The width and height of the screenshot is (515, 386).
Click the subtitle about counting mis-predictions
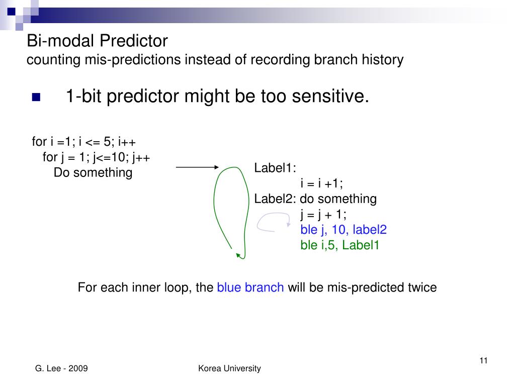[215, 60]
